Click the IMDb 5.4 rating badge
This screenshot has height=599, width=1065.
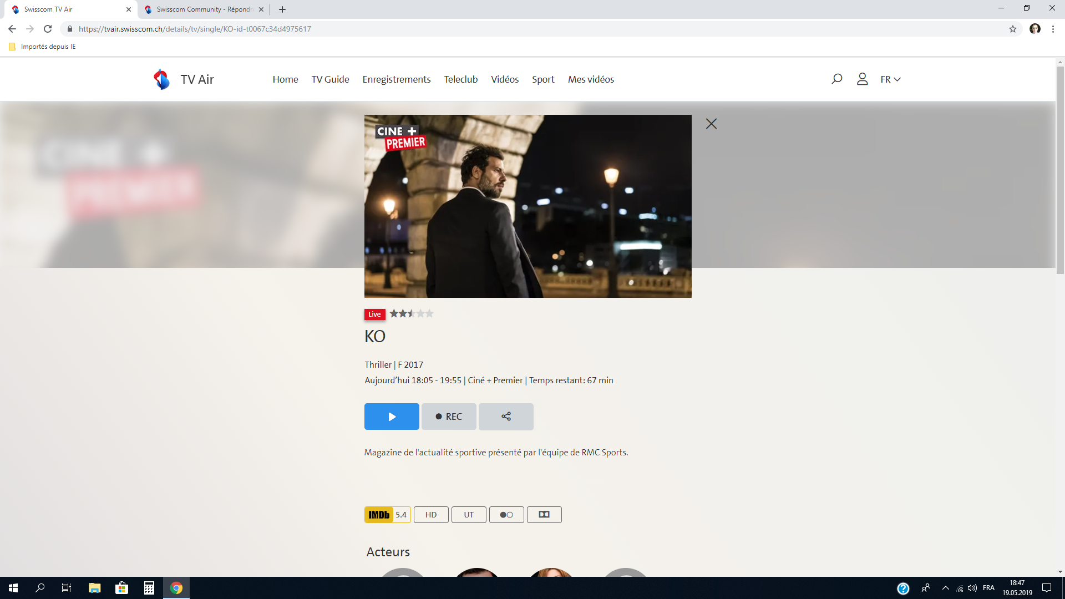tap(387, 515)
